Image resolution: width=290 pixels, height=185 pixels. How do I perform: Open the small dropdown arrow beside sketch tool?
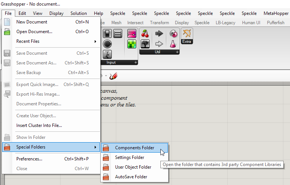click(x=106, y=76)
